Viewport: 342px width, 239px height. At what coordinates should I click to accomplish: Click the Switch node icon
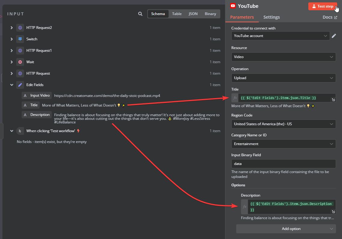[x=20, y=39]
